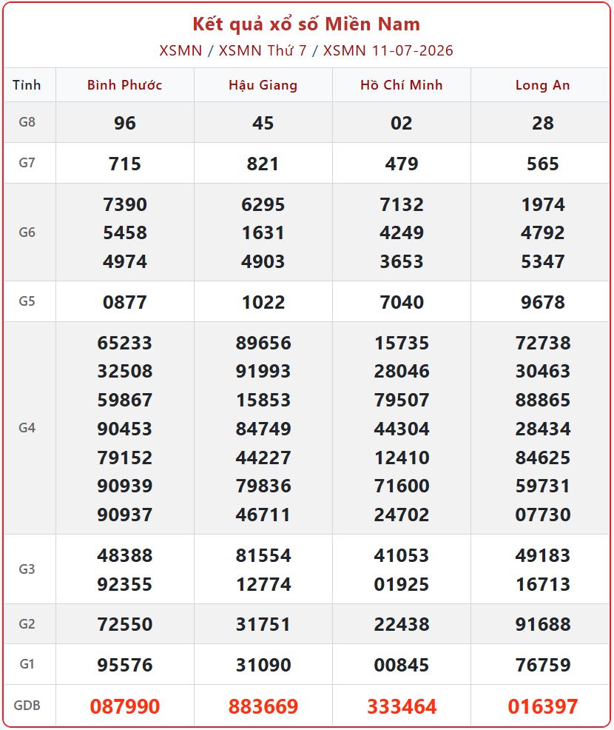Open the Hậu Giang province link

coord(263,85)
